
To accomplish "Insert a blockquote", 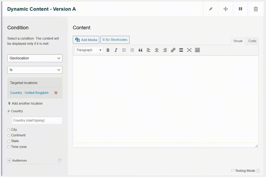I will (140, 50).
